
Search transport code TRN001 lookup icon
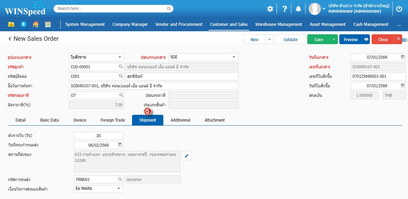120,179
